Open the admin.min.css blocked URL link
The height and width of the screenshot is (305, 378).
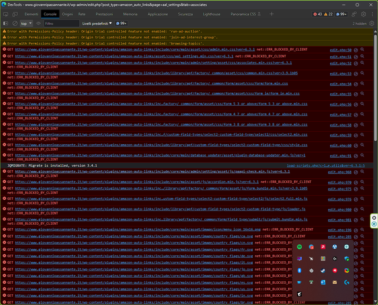(x=135, y=50)
